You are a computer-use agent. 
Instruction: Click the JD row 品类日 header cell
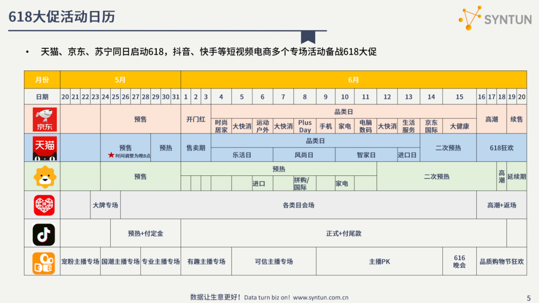[344, 112]
